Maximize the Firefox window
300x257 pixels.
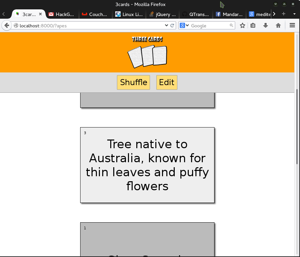tap(284, 4)
